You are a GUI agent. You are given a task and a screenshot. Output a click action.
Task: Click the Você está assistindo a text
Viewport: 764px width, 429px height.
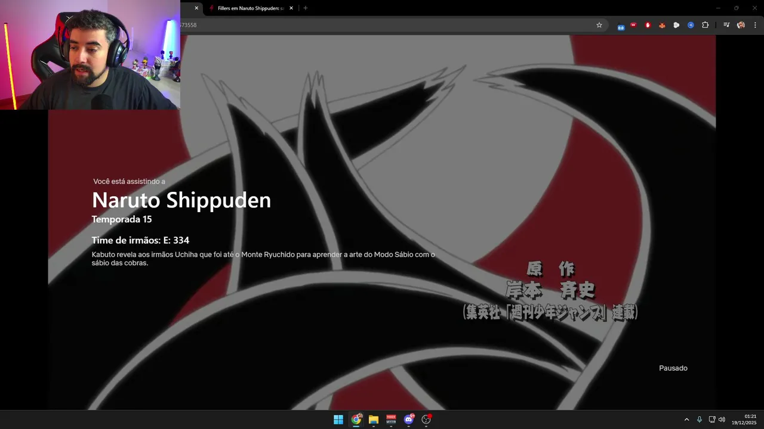pyautogui.click(x=130, y=181)
